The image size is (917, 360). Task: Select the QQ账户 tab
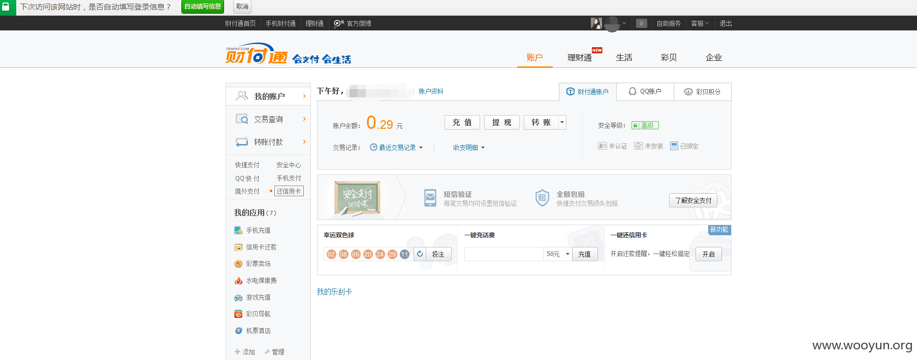click(645, 91)
